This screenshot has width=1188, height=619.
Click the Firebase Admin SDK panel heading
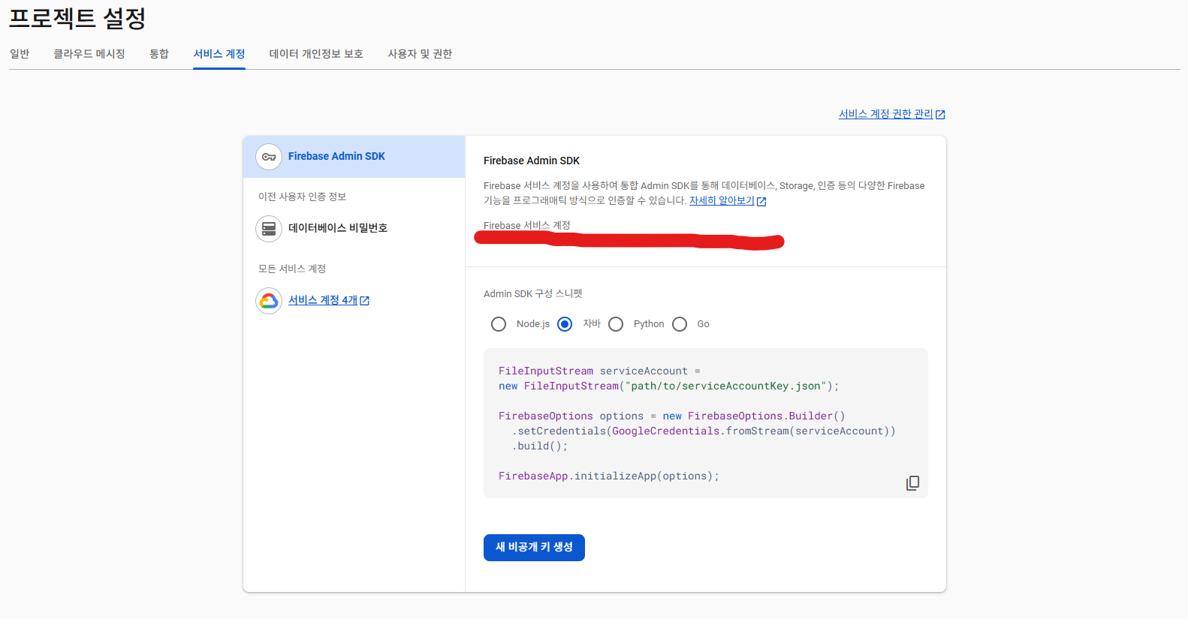pos(532,161)
